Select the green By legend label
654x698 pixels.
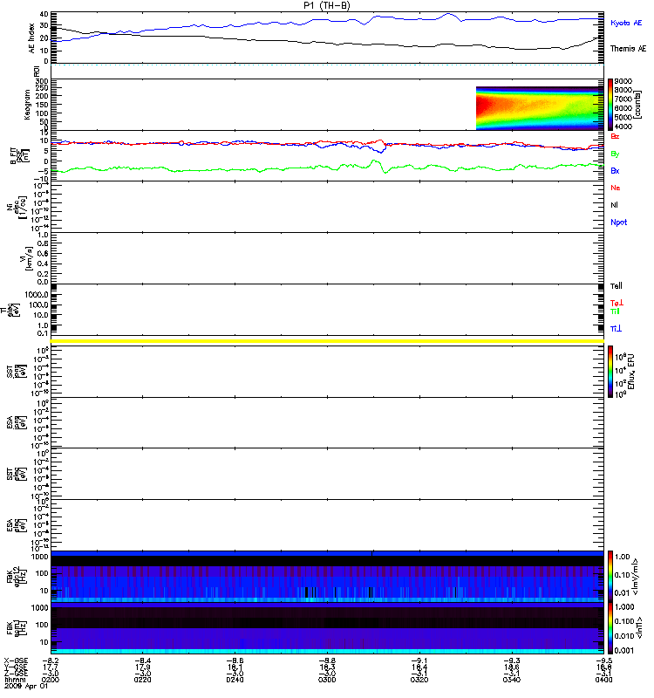coord(615,154)
